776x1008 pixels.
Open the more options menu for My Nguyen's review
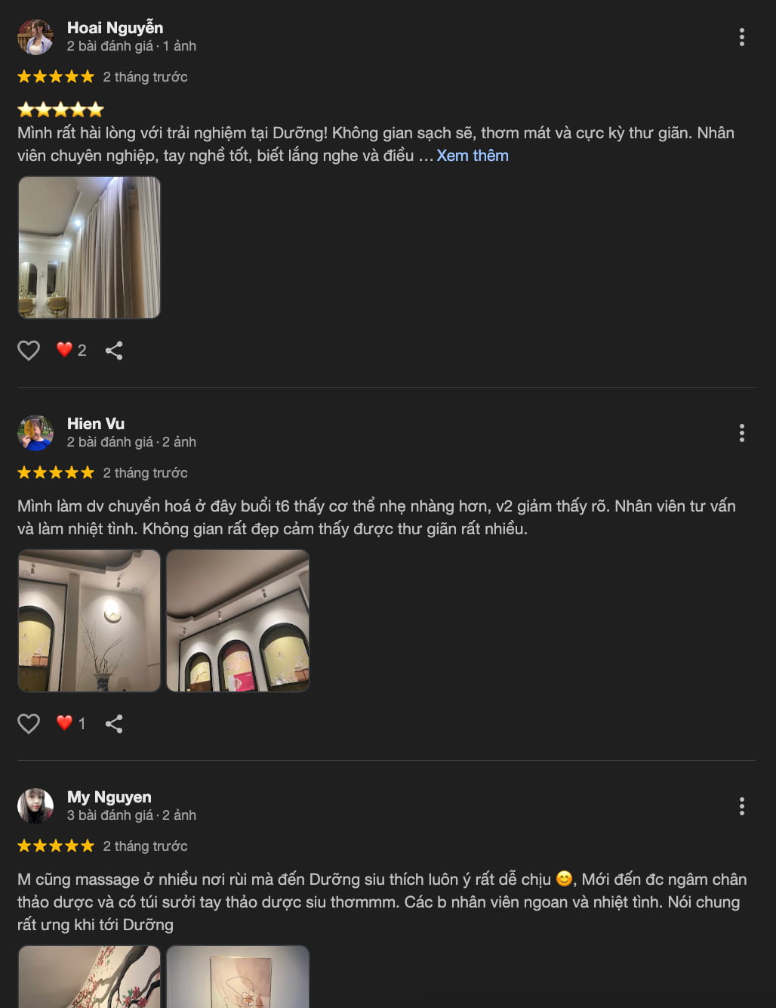(742, 806)
